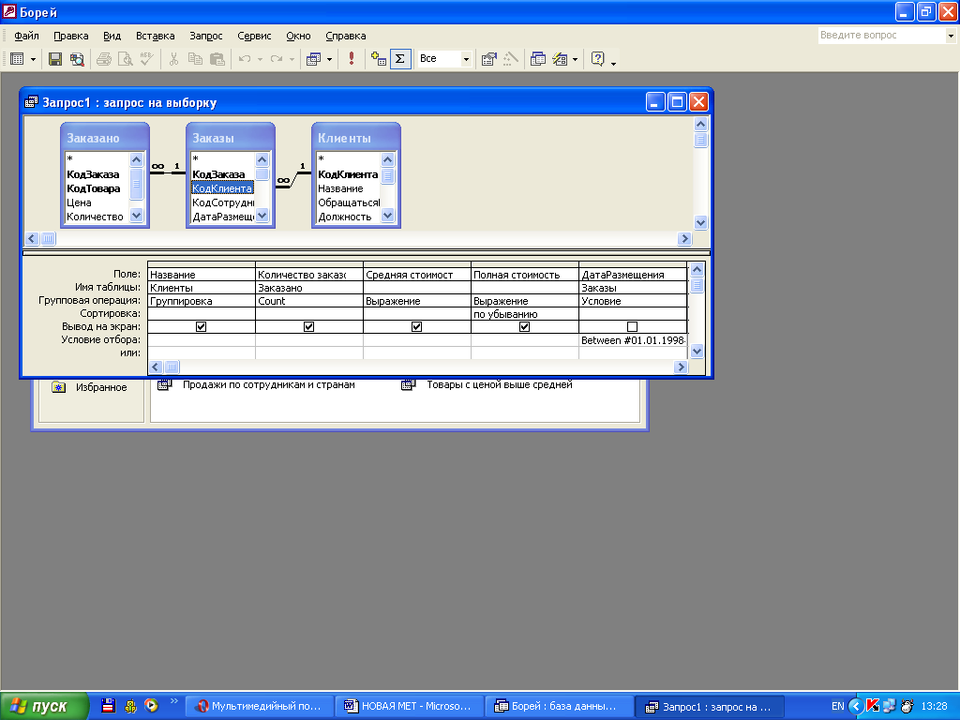Click the Redo arrow icon
The image size is (960, 720).
pyautogui.click(x=277, y=59)
